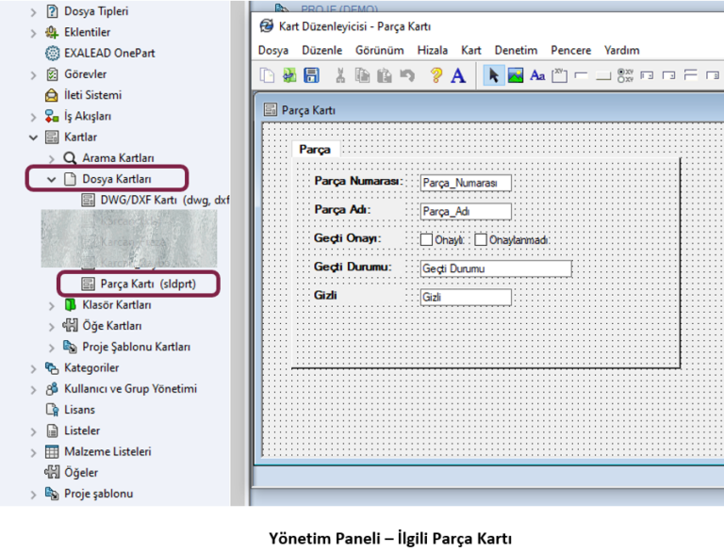Image resolution: width=724 pixels, height=552 pixels.
Task: Click the New card toolbar icon
Action: 269,76
